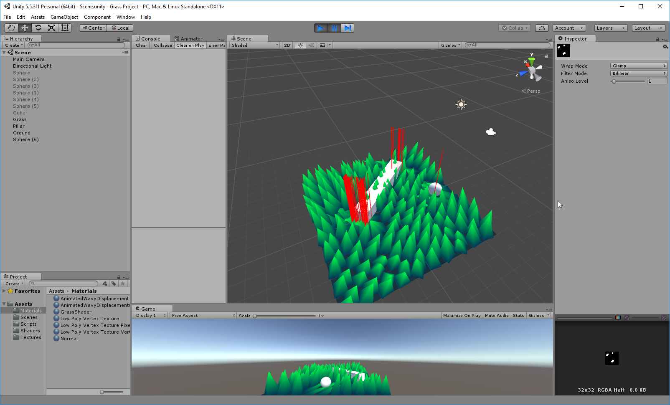Select the Move tool
Screen dimensions: 670x405
25,28
